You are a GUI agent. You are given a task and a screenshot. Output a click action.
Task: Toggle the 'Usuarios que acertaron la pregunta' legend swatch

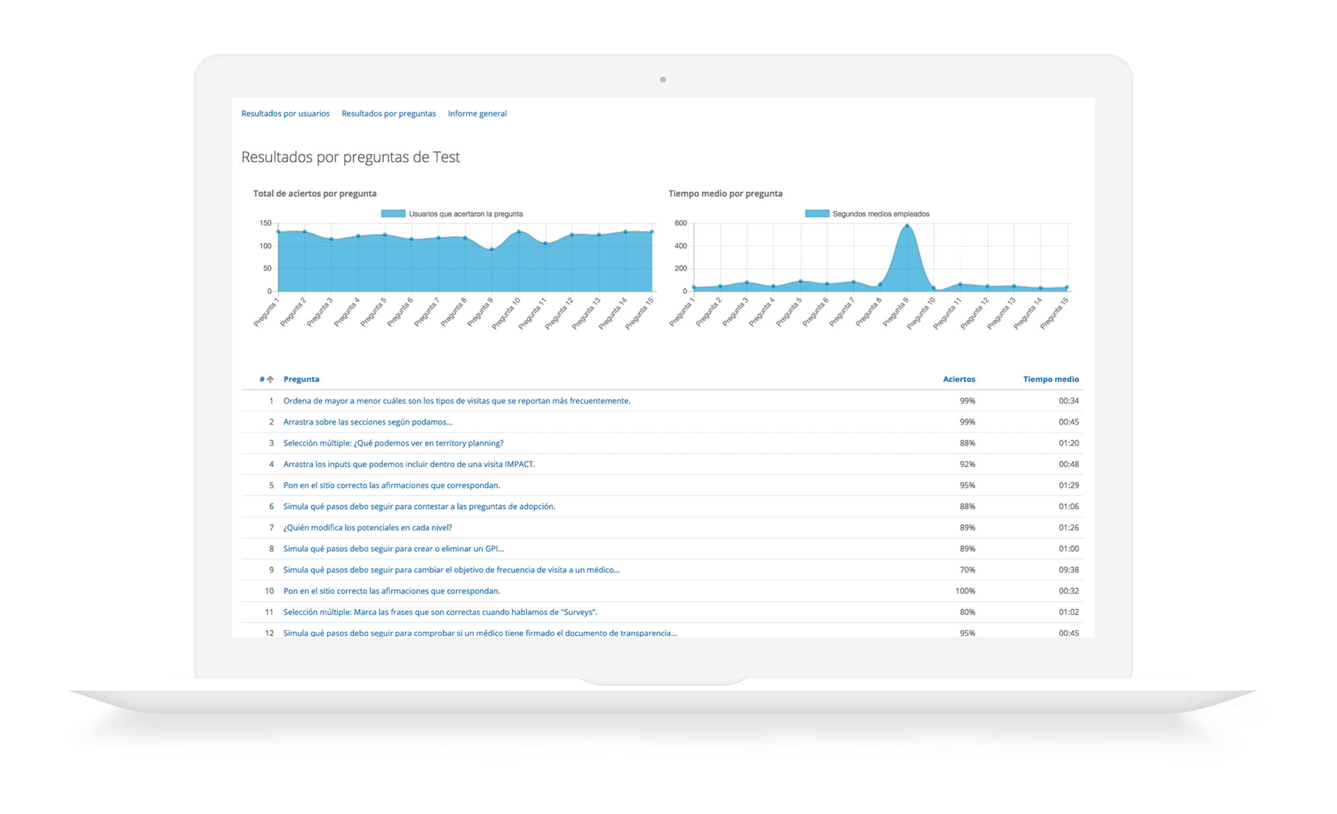pos(393,214)
